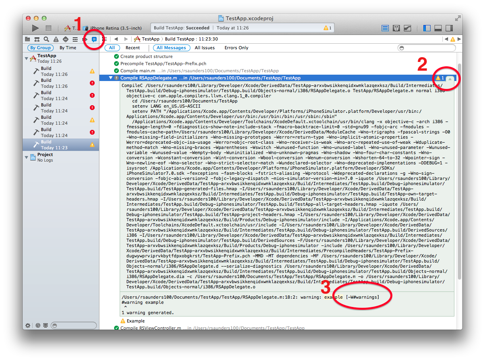Select the All Issues filter
The height and width of the screenshot is (361, 485).
click(205, 48)
